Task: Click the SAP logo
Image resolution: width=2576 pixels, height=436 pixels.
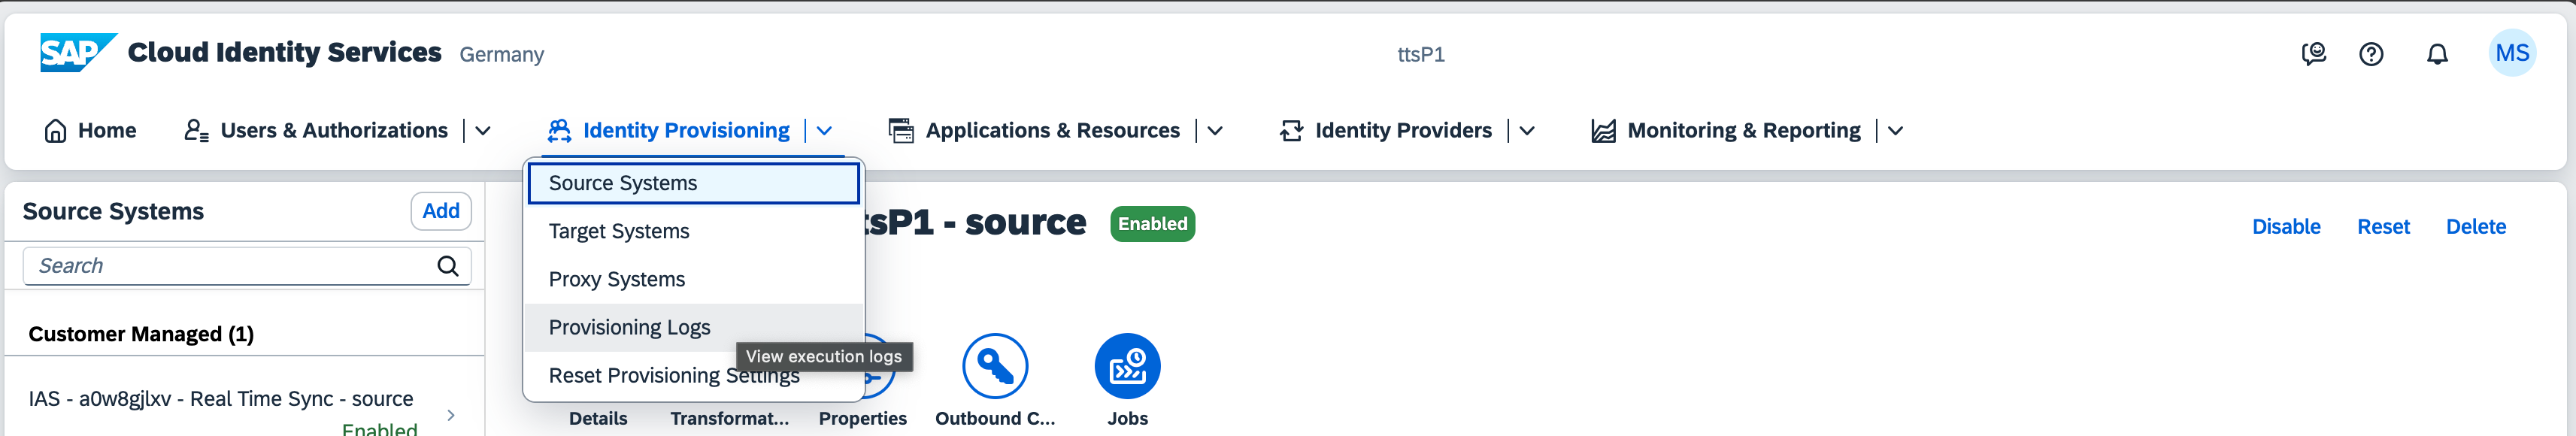Action: [x=76, y=53]
